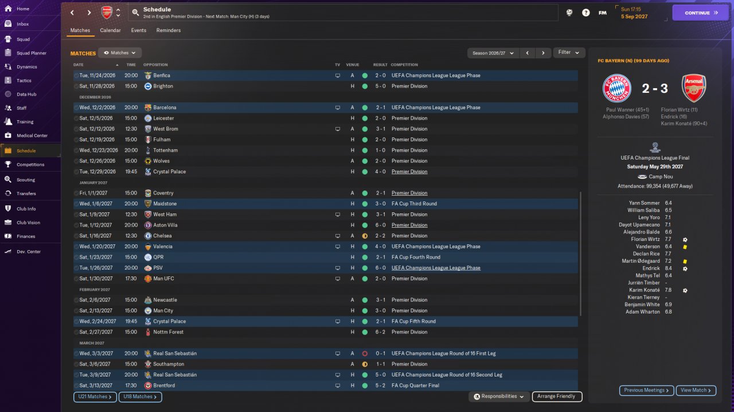Toggle the TV icon for Benfica match

pyautogui.click(x=337, y=76)
